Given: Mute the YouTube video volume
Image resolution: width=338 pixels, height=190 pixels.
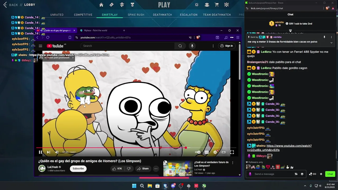Looking at the screenshot, I should tap(57, 152).
